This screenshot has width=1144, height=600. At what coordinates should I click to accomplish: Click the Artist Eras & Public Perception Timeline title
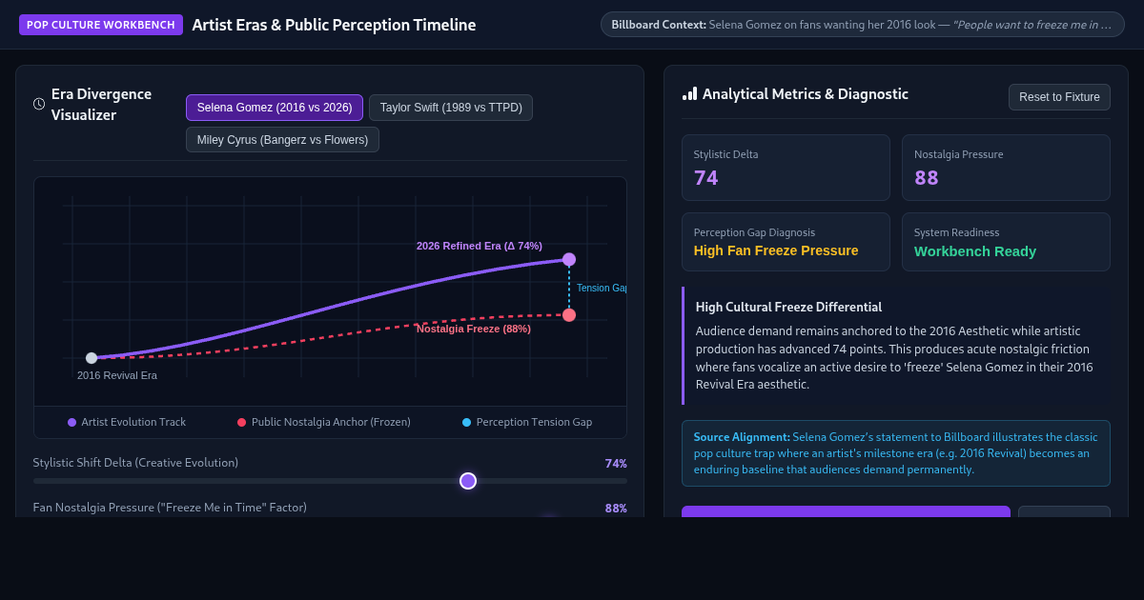[x=334, y=25]
